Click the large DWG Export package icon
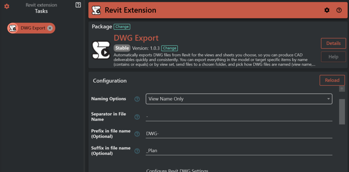This screenshot has width=349, height=172. 101,50
